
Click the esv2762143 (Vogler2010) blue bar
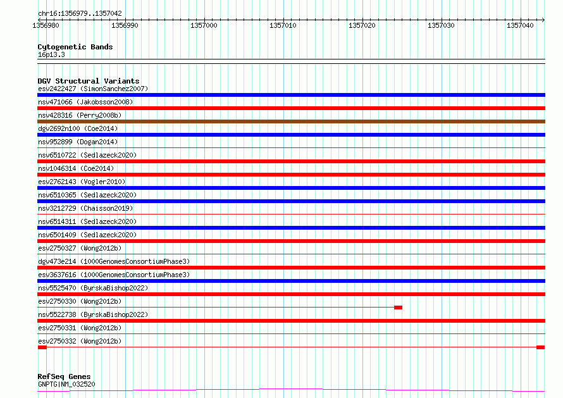(x=291, y=188)
